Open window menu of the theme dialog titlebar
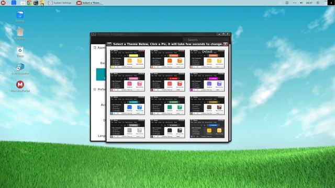 pyautogui.click(x=109, y=44)
